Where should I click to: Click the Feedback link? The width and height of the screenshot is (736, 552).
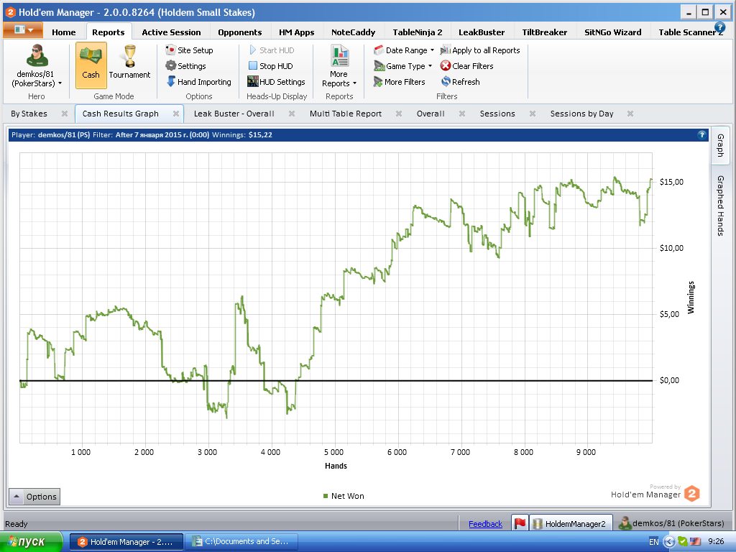coord(485,524)
